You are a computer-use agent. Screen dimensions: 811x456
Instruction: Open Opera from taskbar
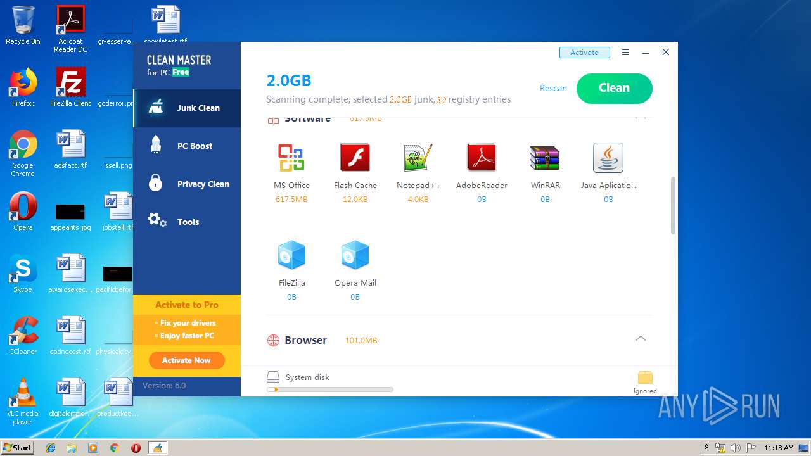click(136, 448)
